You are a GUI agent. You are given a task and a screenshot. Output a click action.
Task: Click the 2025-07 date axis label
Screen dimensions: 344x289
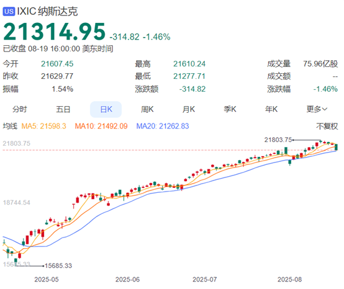pyautogui.click(x=205, y=279)
